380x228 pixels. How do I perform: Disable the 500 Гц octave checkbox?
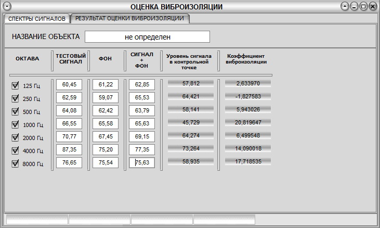15,111
